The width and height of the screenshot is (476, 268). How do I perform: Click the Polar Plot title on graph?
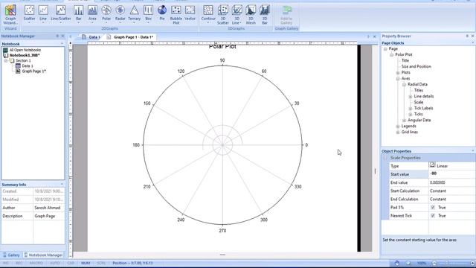(x=222, y=46)
